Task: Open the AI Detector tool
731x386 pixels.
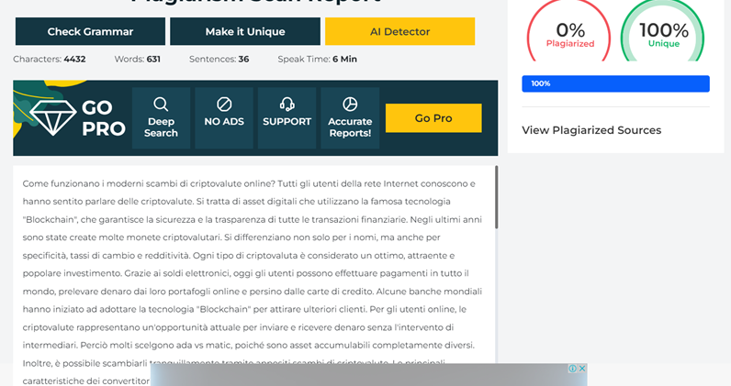Action: point(399,31)
